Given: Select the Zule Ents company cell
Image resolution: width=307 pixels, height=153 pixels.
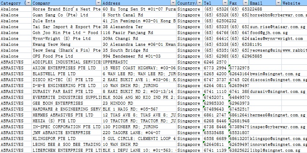Looking at the screenshot, I should (67, 21).
